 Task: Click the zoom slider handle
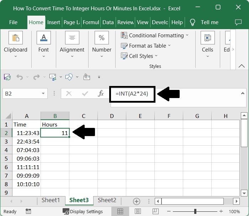[x=195, y=211]
